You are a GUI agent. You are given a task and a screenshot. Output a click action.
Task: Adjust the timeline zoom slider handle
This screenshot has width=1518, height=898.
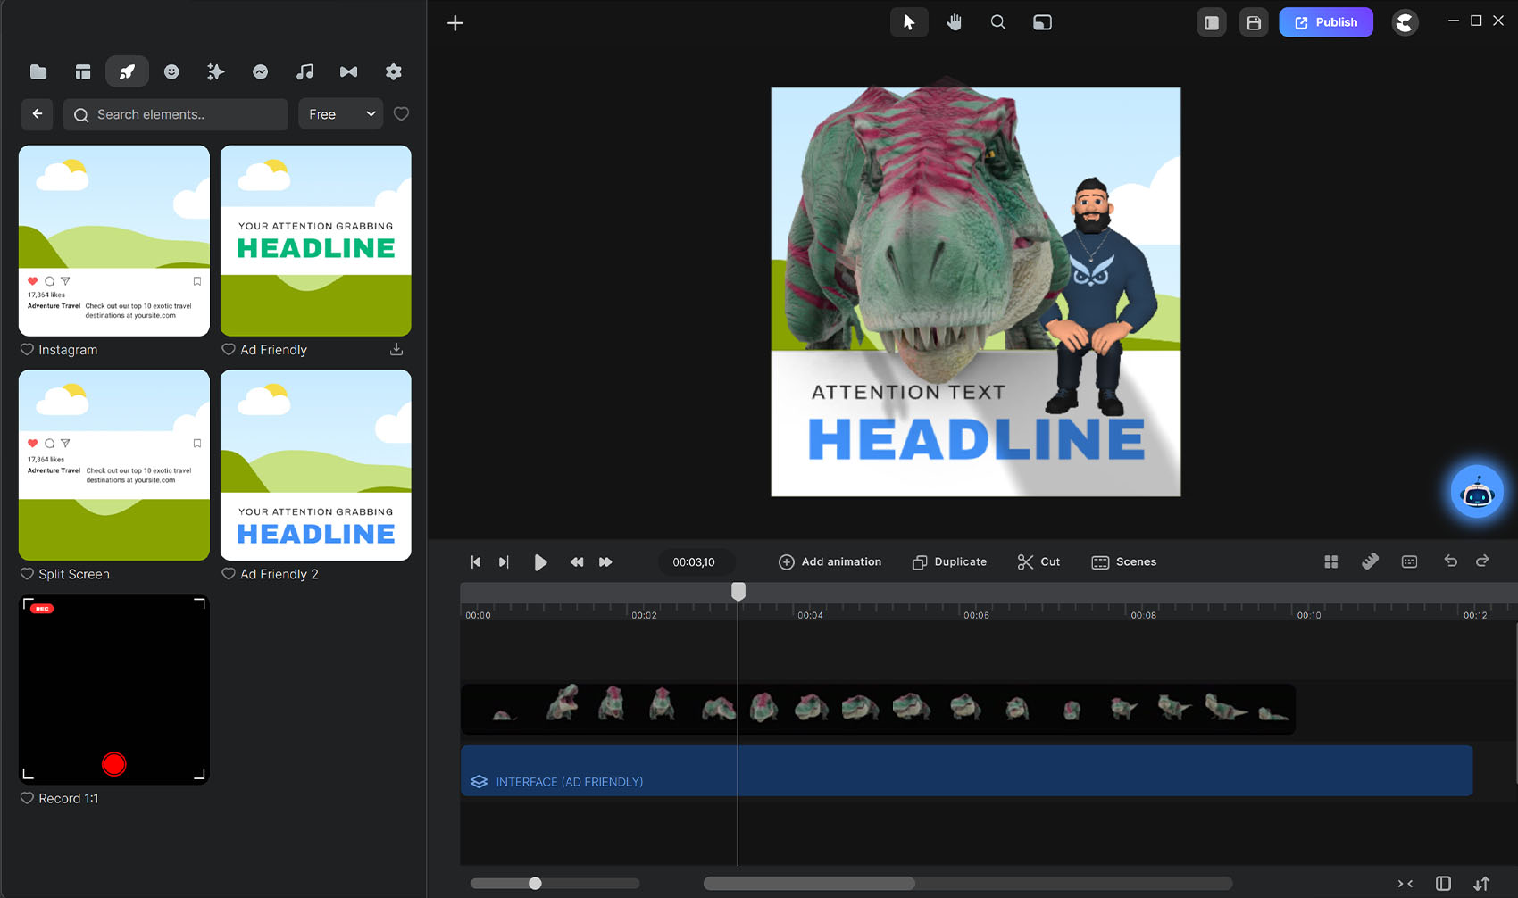(x=535, y=883)
